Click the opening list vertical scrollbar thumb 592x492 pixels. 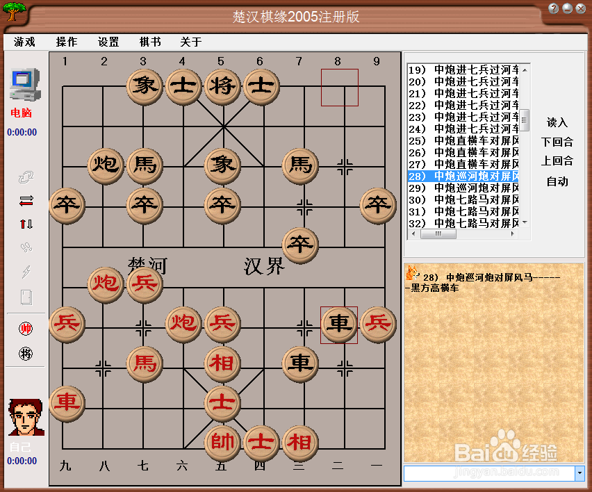click(x=525, y=120)
